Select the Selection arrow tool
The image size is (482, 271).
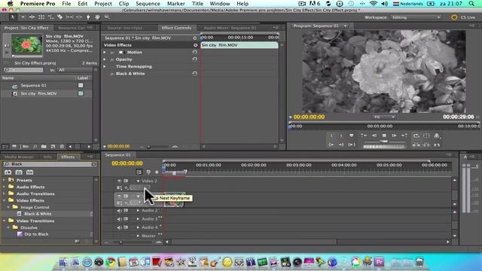click(x=13, y=17)
